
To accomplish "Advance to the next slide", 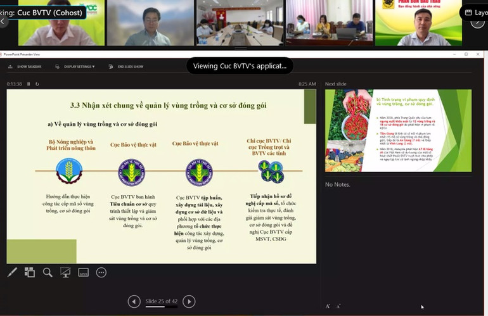I will [x=189, y=301].
